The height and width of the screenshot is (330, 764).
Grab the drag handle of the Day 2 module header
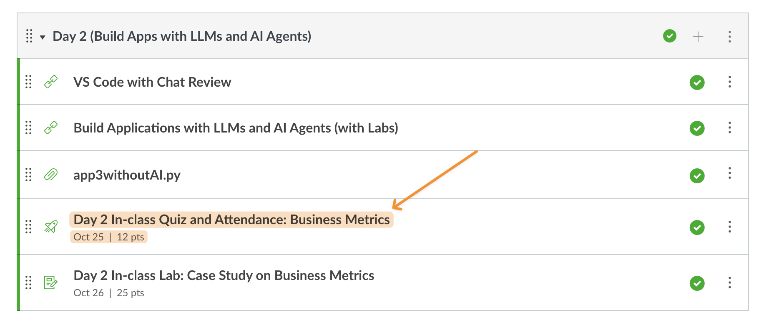point(29,36)
